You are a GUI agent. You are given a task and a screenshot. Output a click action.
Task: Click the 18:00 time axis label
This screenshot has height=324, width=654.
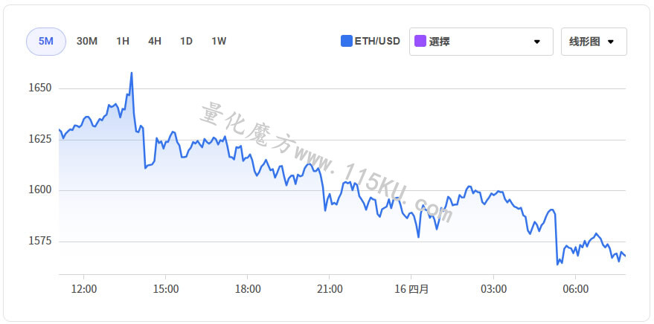pos(249,289)
